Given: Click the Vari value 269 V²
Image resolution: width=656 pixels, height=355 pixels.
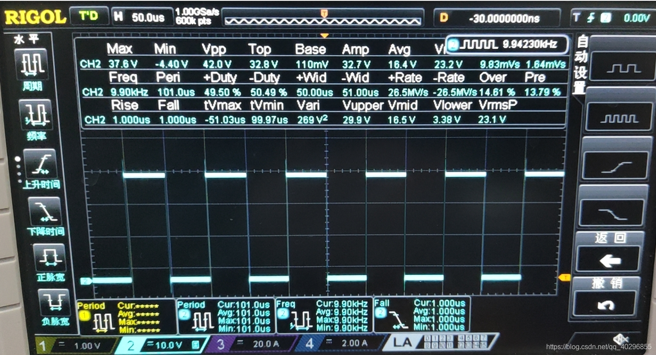Looking at the screenshot, I should tap(312, 119).
